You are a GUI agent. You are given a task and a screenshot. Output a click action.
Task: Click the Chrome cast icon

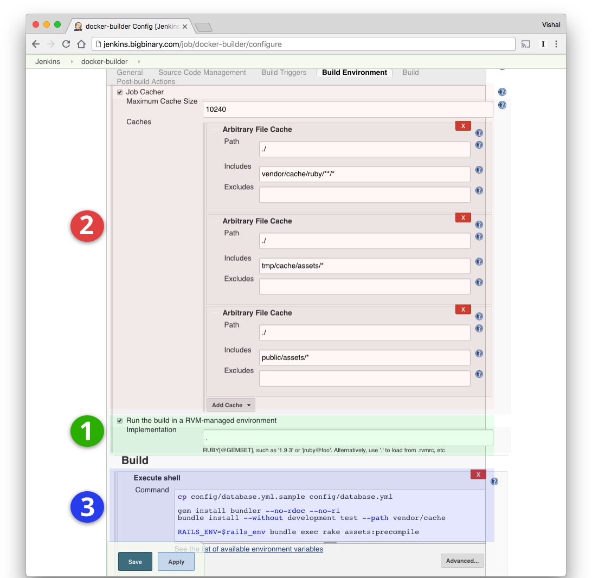(x=526, y=44)
